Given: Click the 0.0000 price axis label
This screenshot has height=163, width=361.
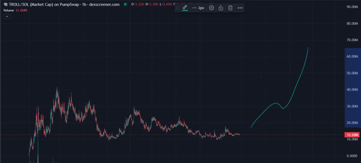Looking at the screenshot, I should click(x=353, y=156).
